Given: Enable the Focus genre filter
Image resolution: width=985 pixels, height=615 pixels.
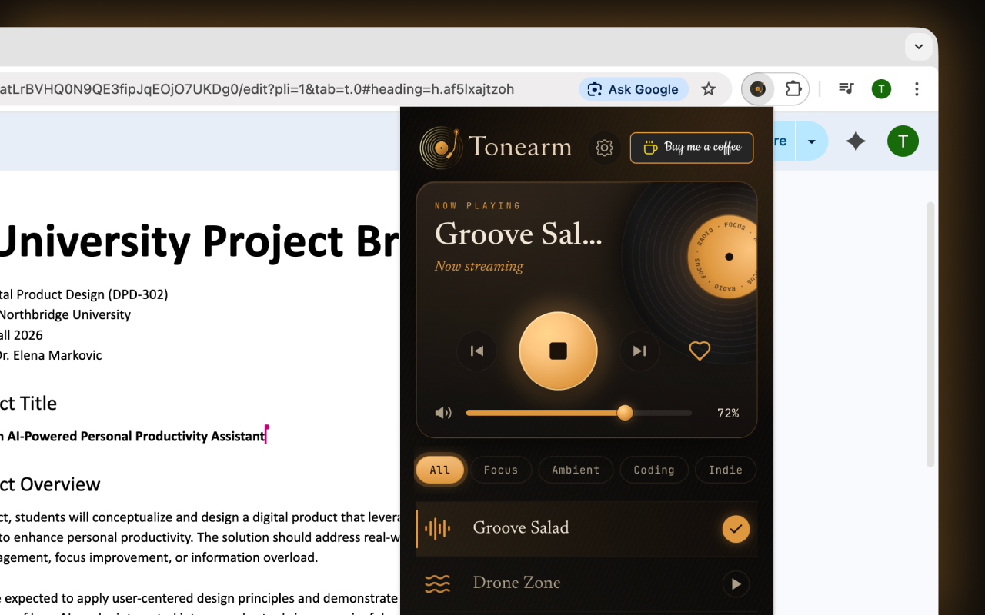Looking at the screenshot, I should tap(501, 470).
